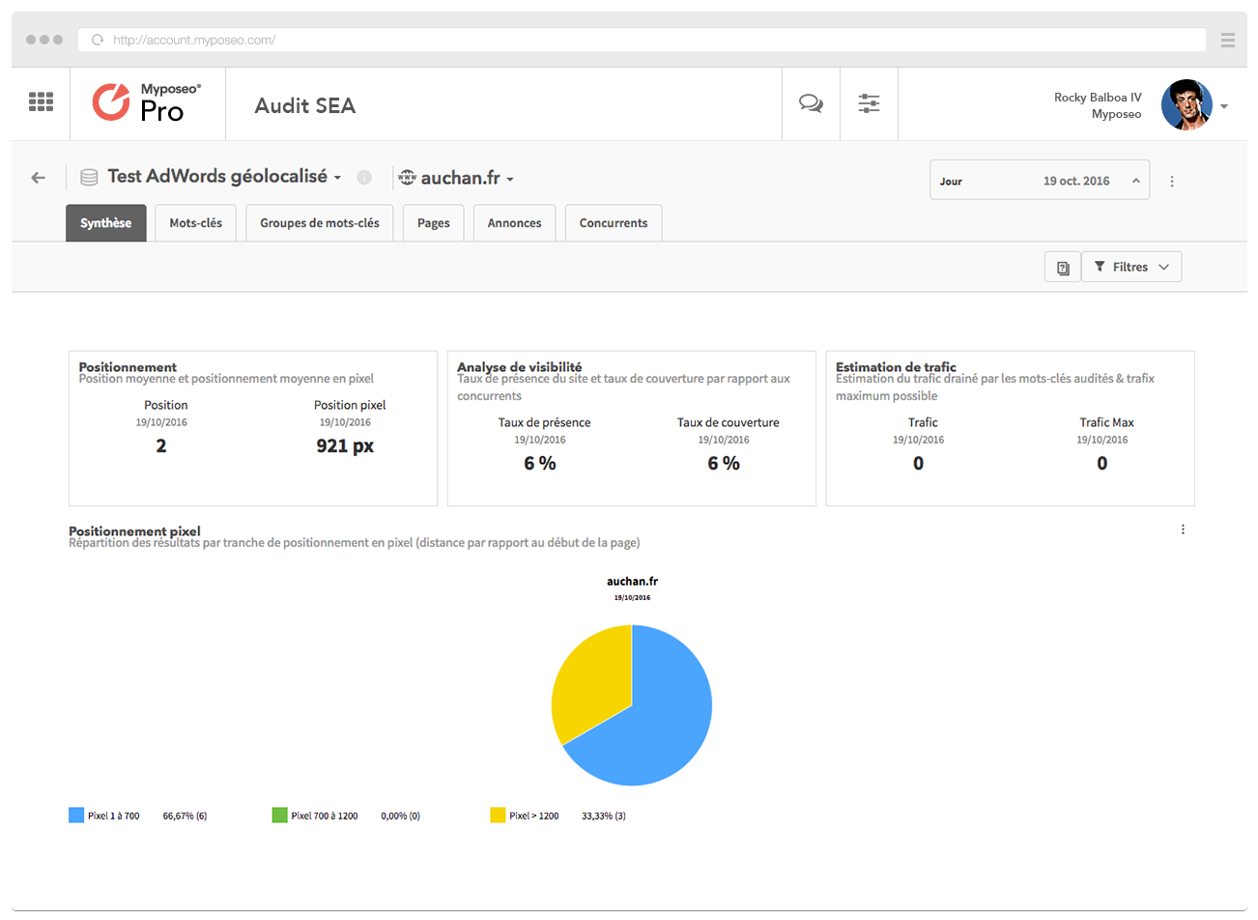
Task: Go to the Concurrents tab
Action: point(614,223)
